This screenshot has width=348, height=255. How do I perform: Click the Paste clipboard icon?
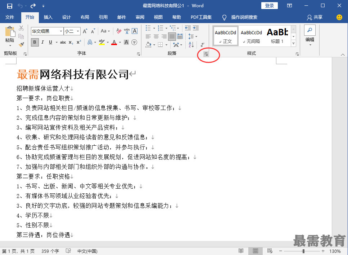(x=10, y=32)
